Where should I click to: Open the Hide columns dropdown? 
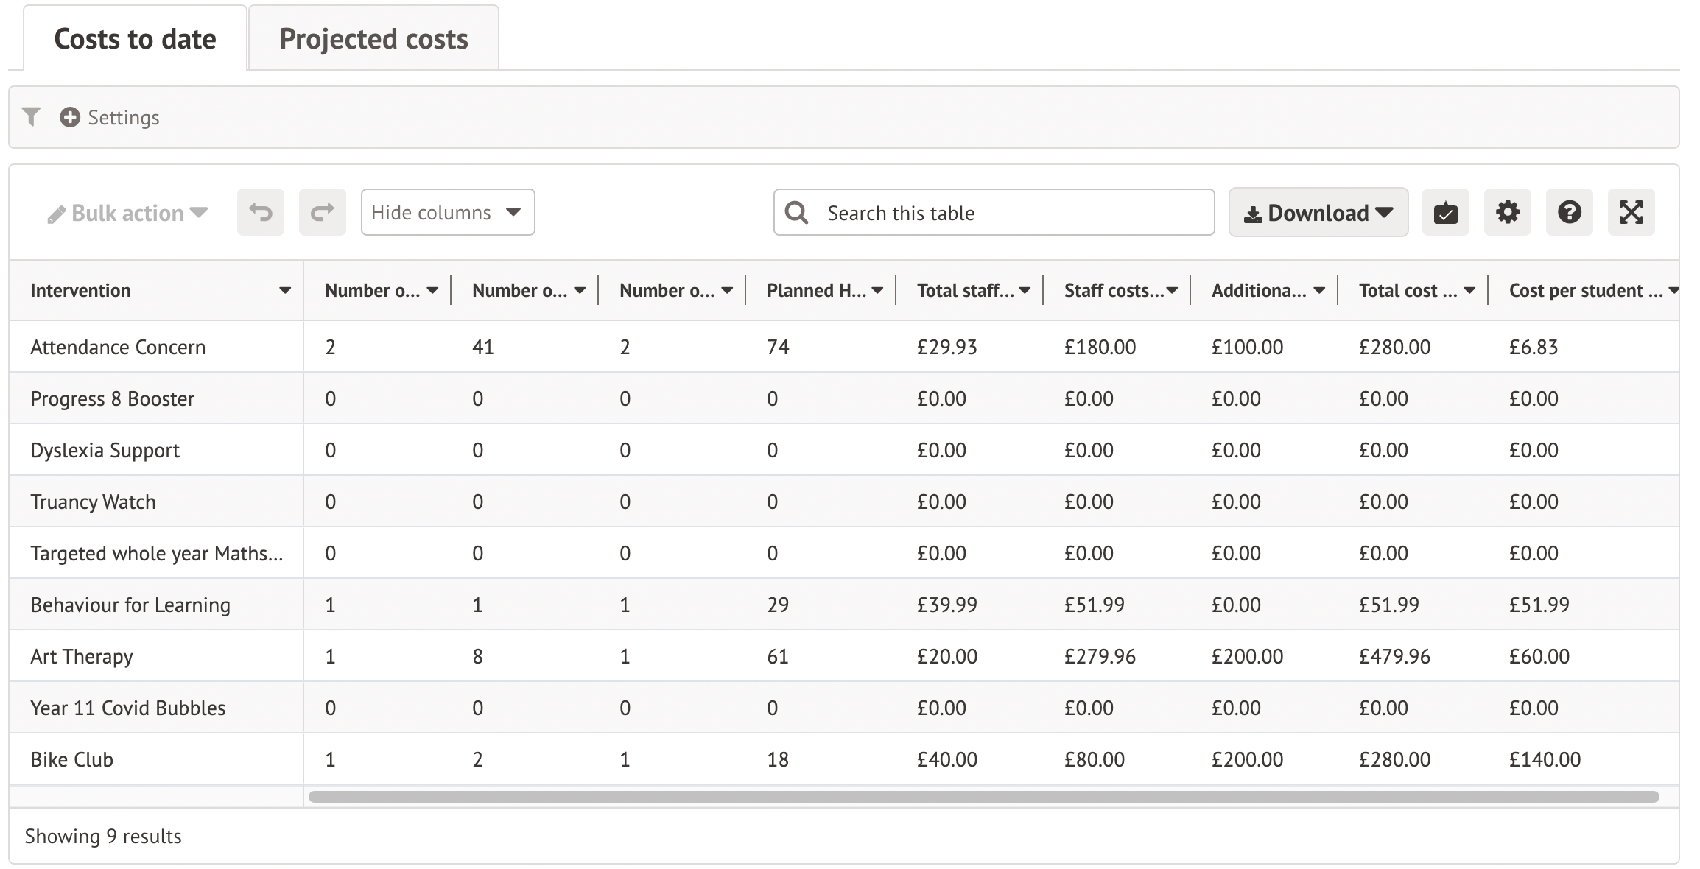click(448, 213)
